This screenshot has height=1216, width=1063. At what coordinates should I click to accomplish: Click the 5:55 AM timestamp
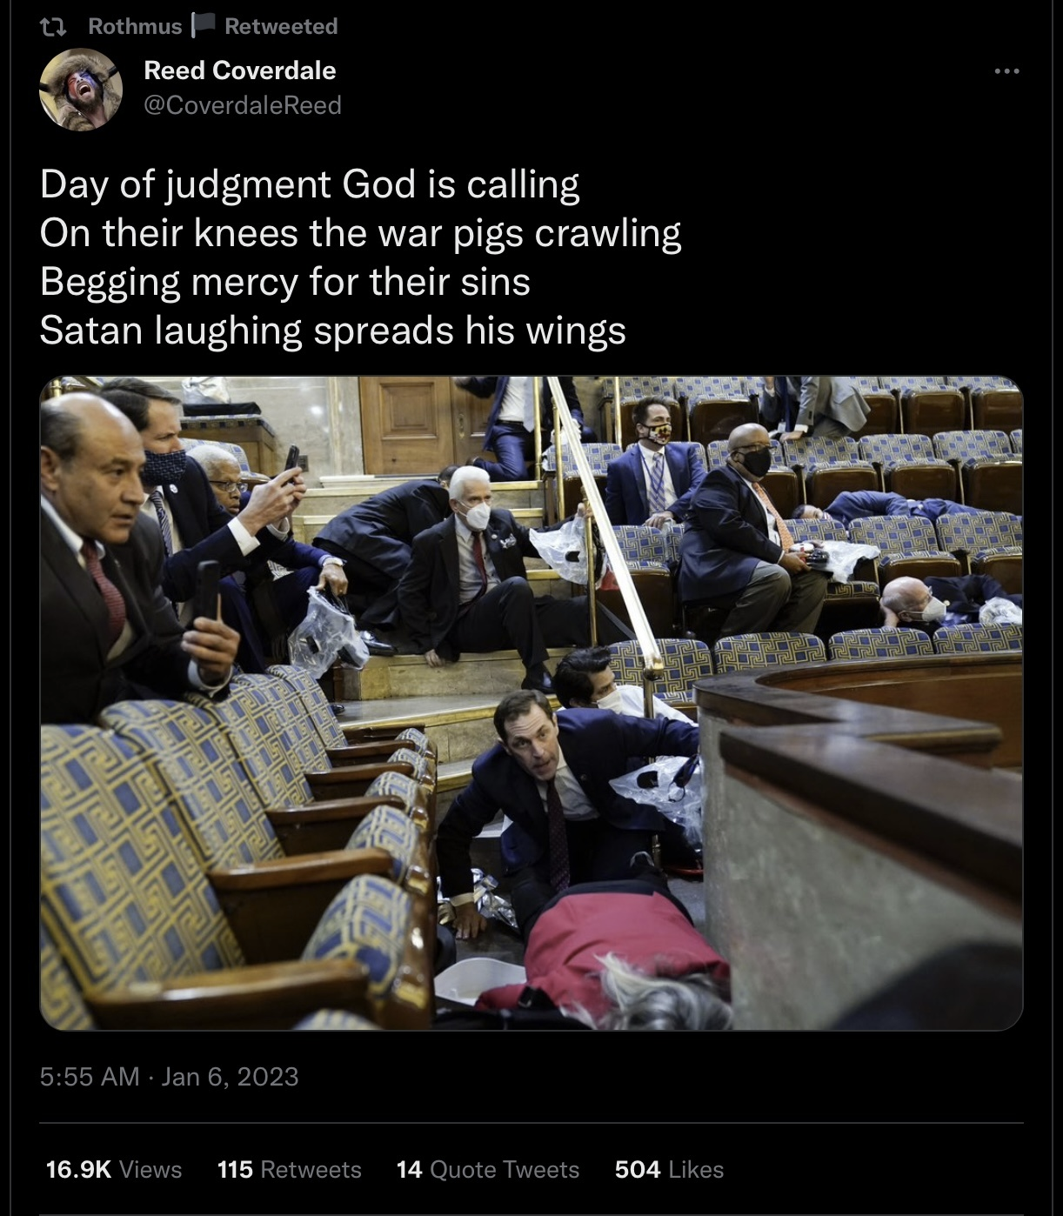tap(90, 1077)
